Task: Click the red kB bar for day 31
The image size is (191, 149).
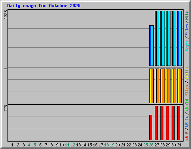Action: tap(179, 123)
